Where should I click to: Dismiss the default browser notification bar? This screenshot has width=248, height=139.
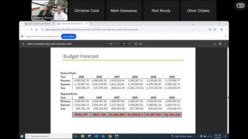pyautogui.click(x=226, y=36)
